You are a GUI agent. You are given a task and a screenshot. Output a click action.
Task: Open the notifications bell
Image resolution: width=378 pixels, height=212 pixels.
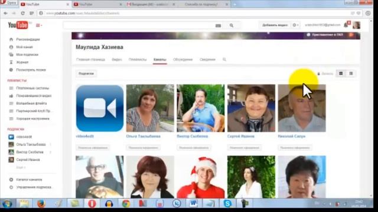[346, 25]
